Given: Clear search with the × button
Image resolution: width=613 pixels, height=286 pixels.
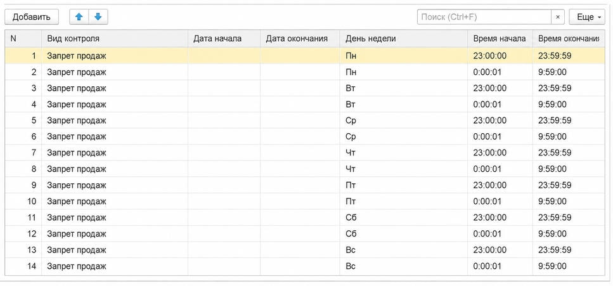Looking at the screenshot, I should tap(557, 17).
